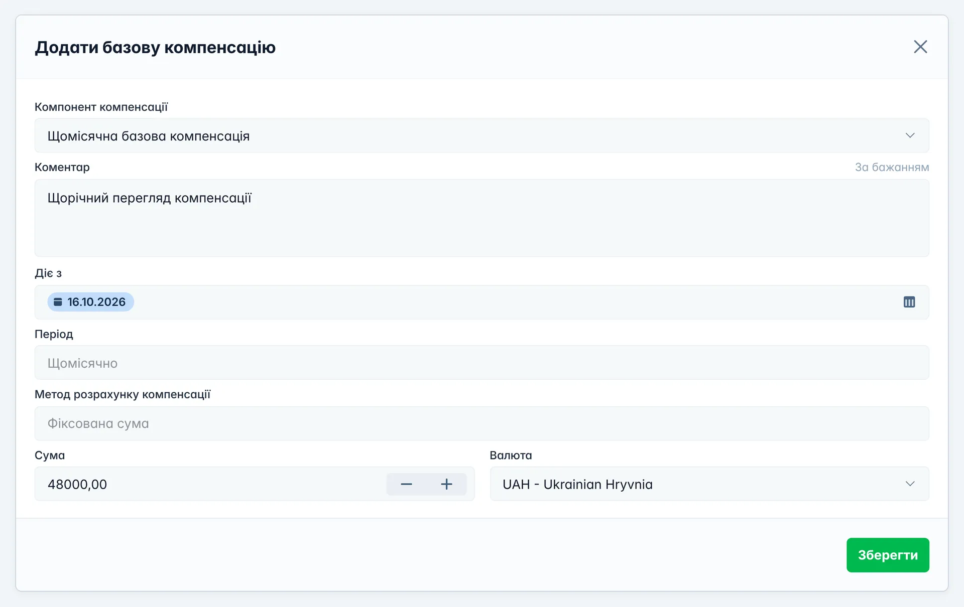Viewport: 964px width, 607px height.
Task: Open the calendar picker icon in Діє з
Action: (909, 302)
